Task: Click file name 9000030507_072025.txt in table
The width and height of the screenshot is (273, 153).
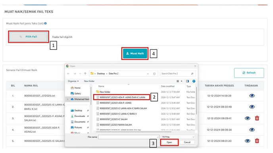Action: coord(40,96)
